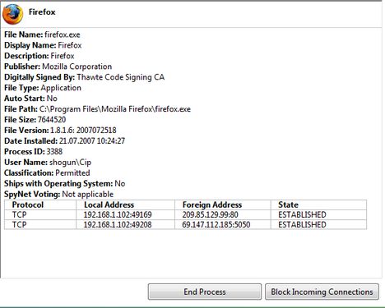The image size is (385, 308).
Task: Select the File Size 7644520 value
Action: (x=52, y=120)
